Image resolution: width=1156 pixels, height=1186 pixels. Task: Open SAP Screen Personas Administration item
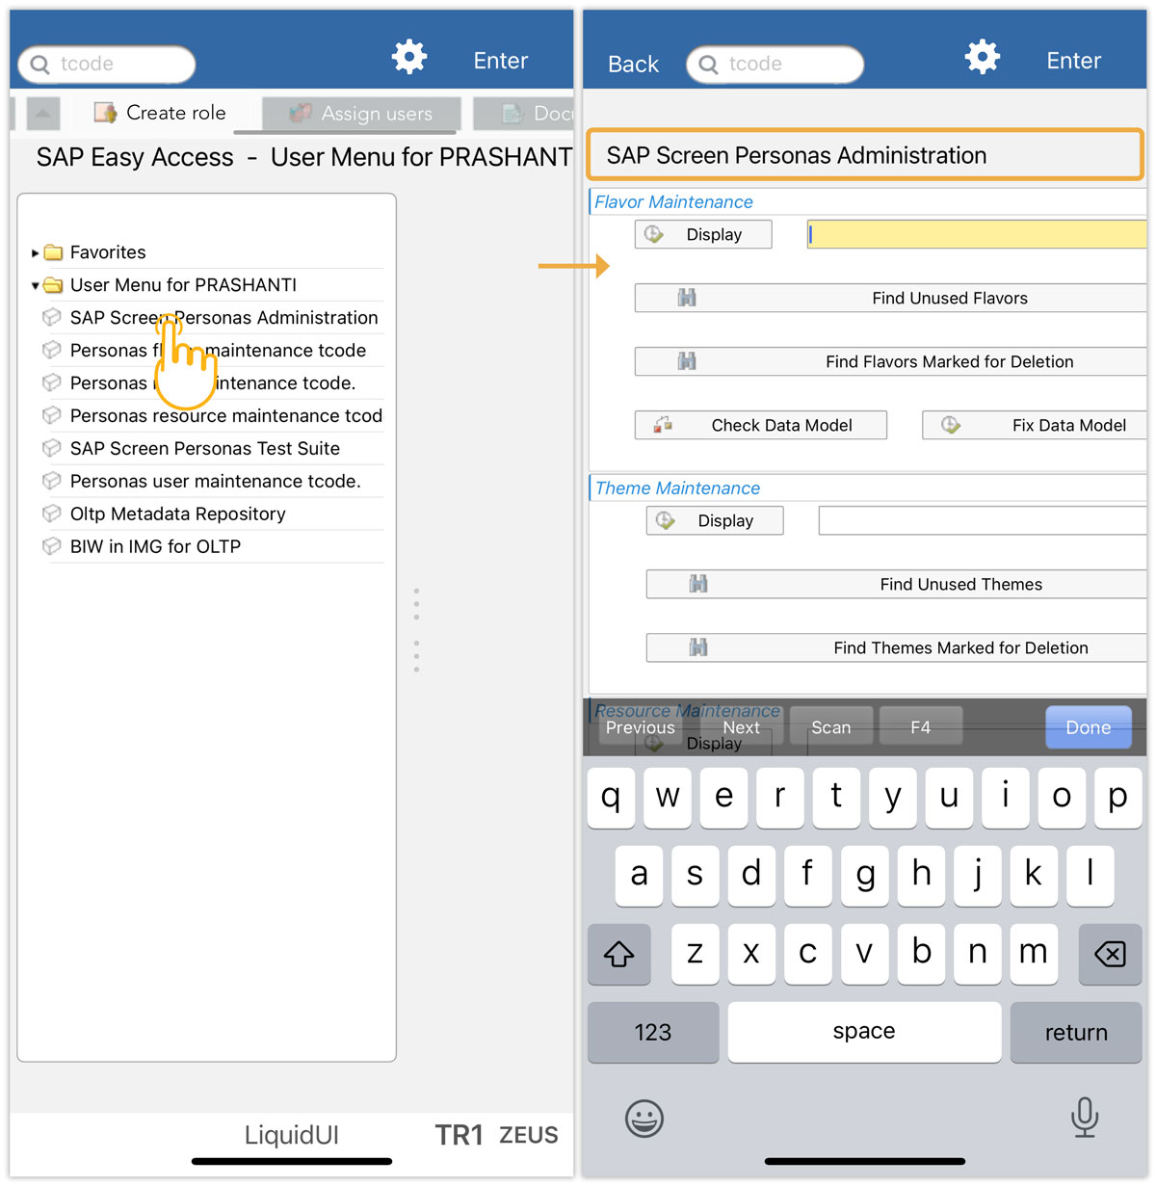click(223, 318)
